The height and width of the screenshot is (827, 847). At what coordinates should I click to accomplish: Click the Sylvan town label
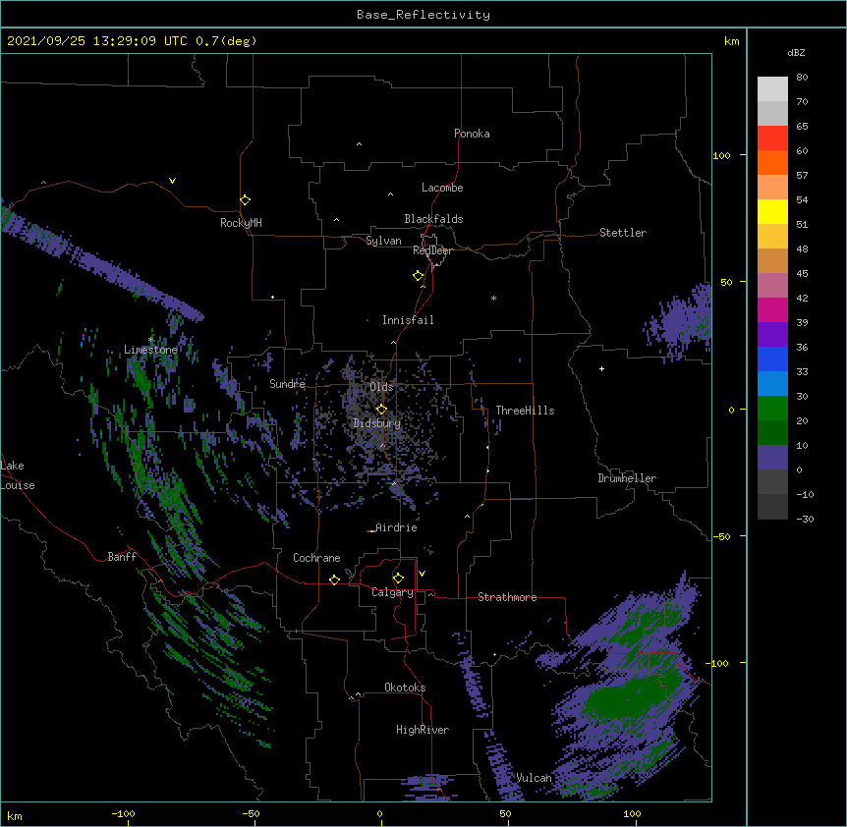pyautogui.click(x=383, y=241)
